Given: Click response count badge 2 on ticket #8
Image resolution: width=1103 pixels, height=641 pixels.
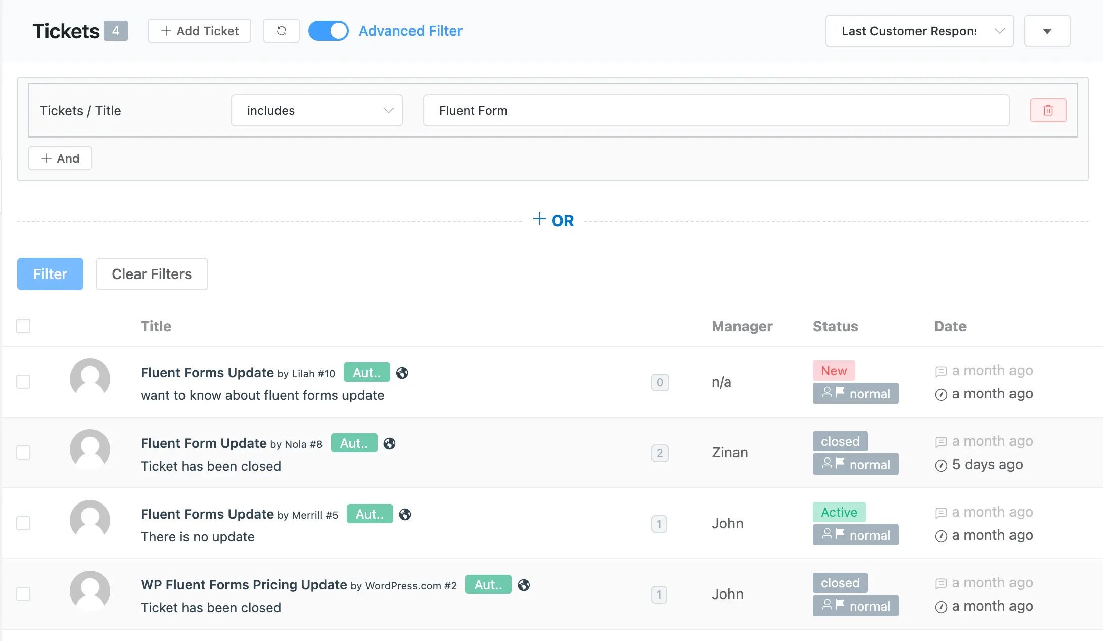Looking at the screenshot, I should pyautogui.click(x=660, y=453).
